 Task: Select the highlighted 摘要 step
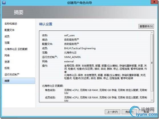19,81
